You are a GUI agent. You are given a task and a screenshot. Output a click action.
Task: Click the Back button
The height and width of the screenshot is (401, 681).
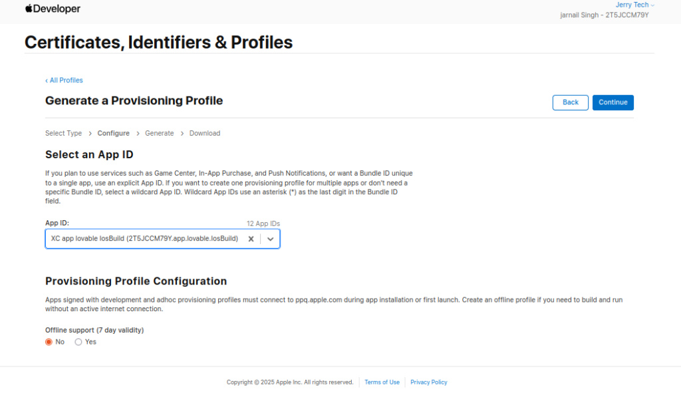pyautogui.click(x=570, y=102)
